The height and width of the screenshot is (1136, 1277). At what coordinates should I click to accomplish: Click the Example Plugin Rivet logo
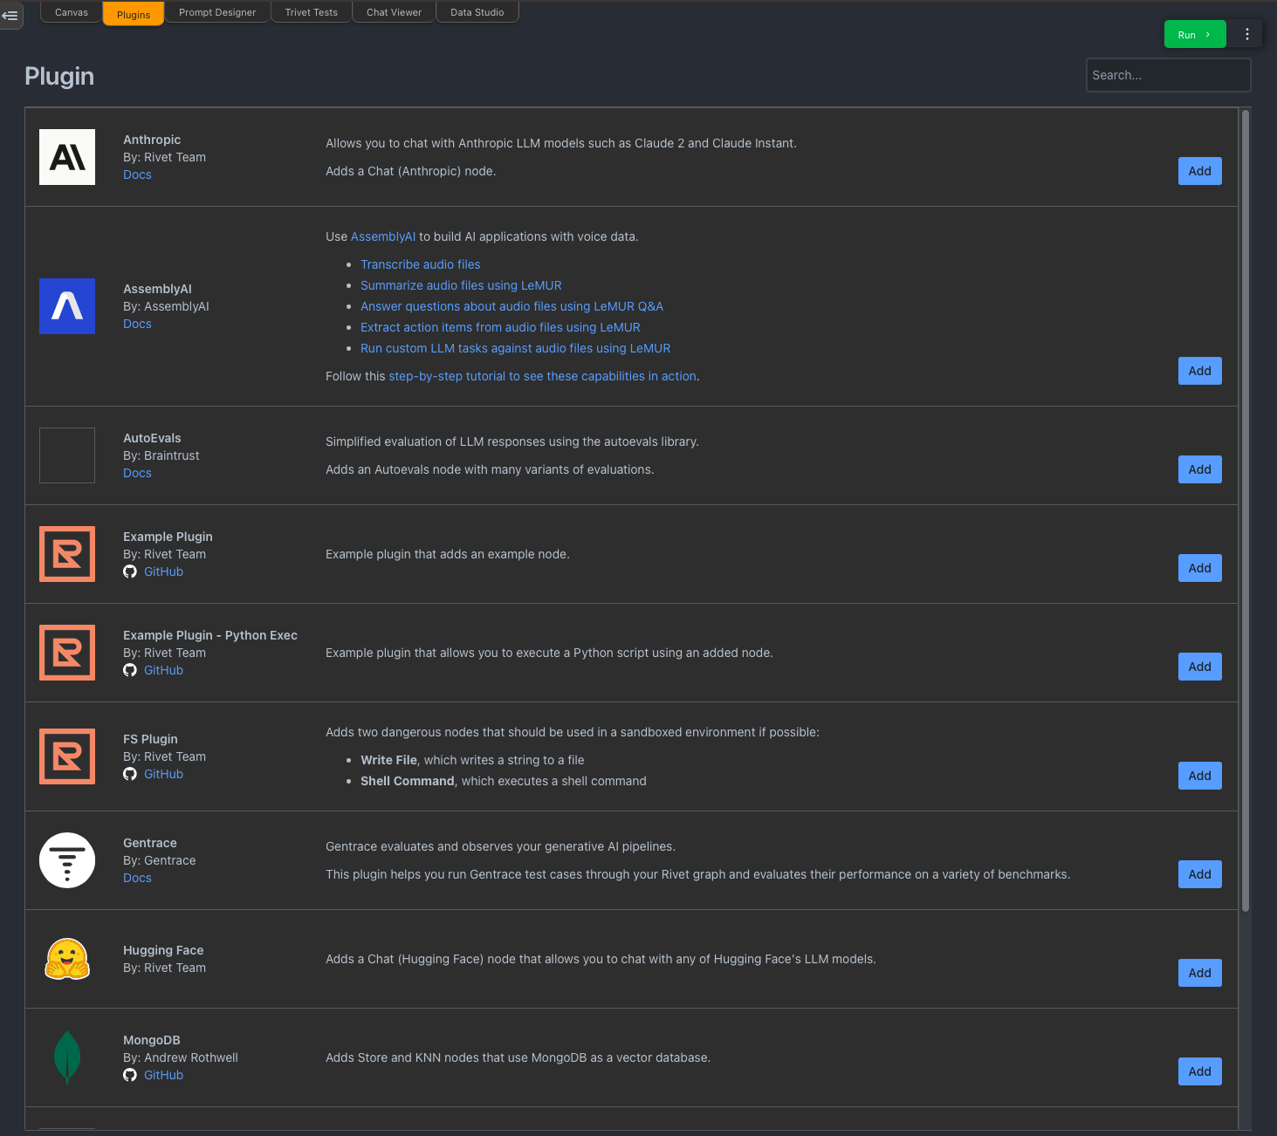coord(67,554)
